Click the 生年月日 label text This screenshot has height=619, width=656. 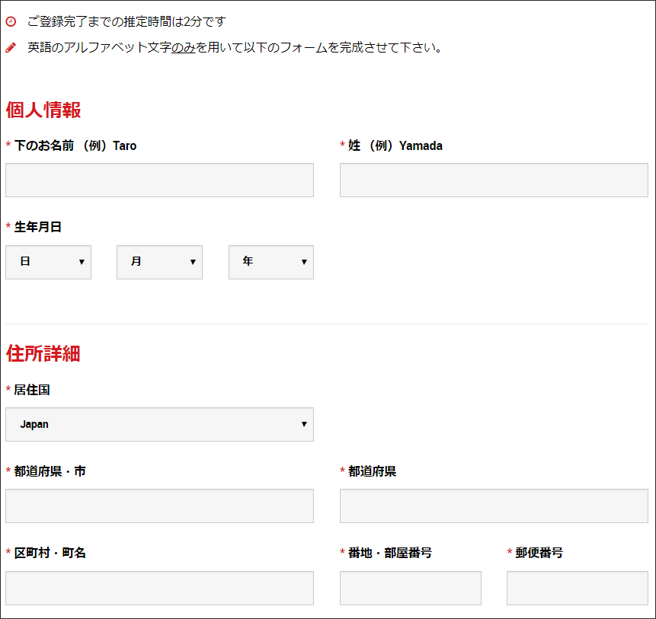(37, 227)
